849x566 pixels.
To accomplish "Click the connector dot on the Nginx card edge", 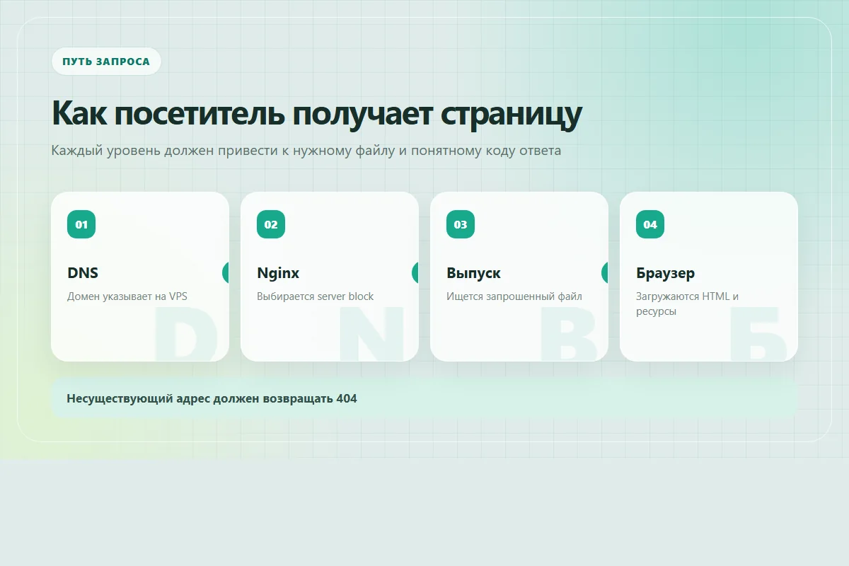I will tap(415, 272).
